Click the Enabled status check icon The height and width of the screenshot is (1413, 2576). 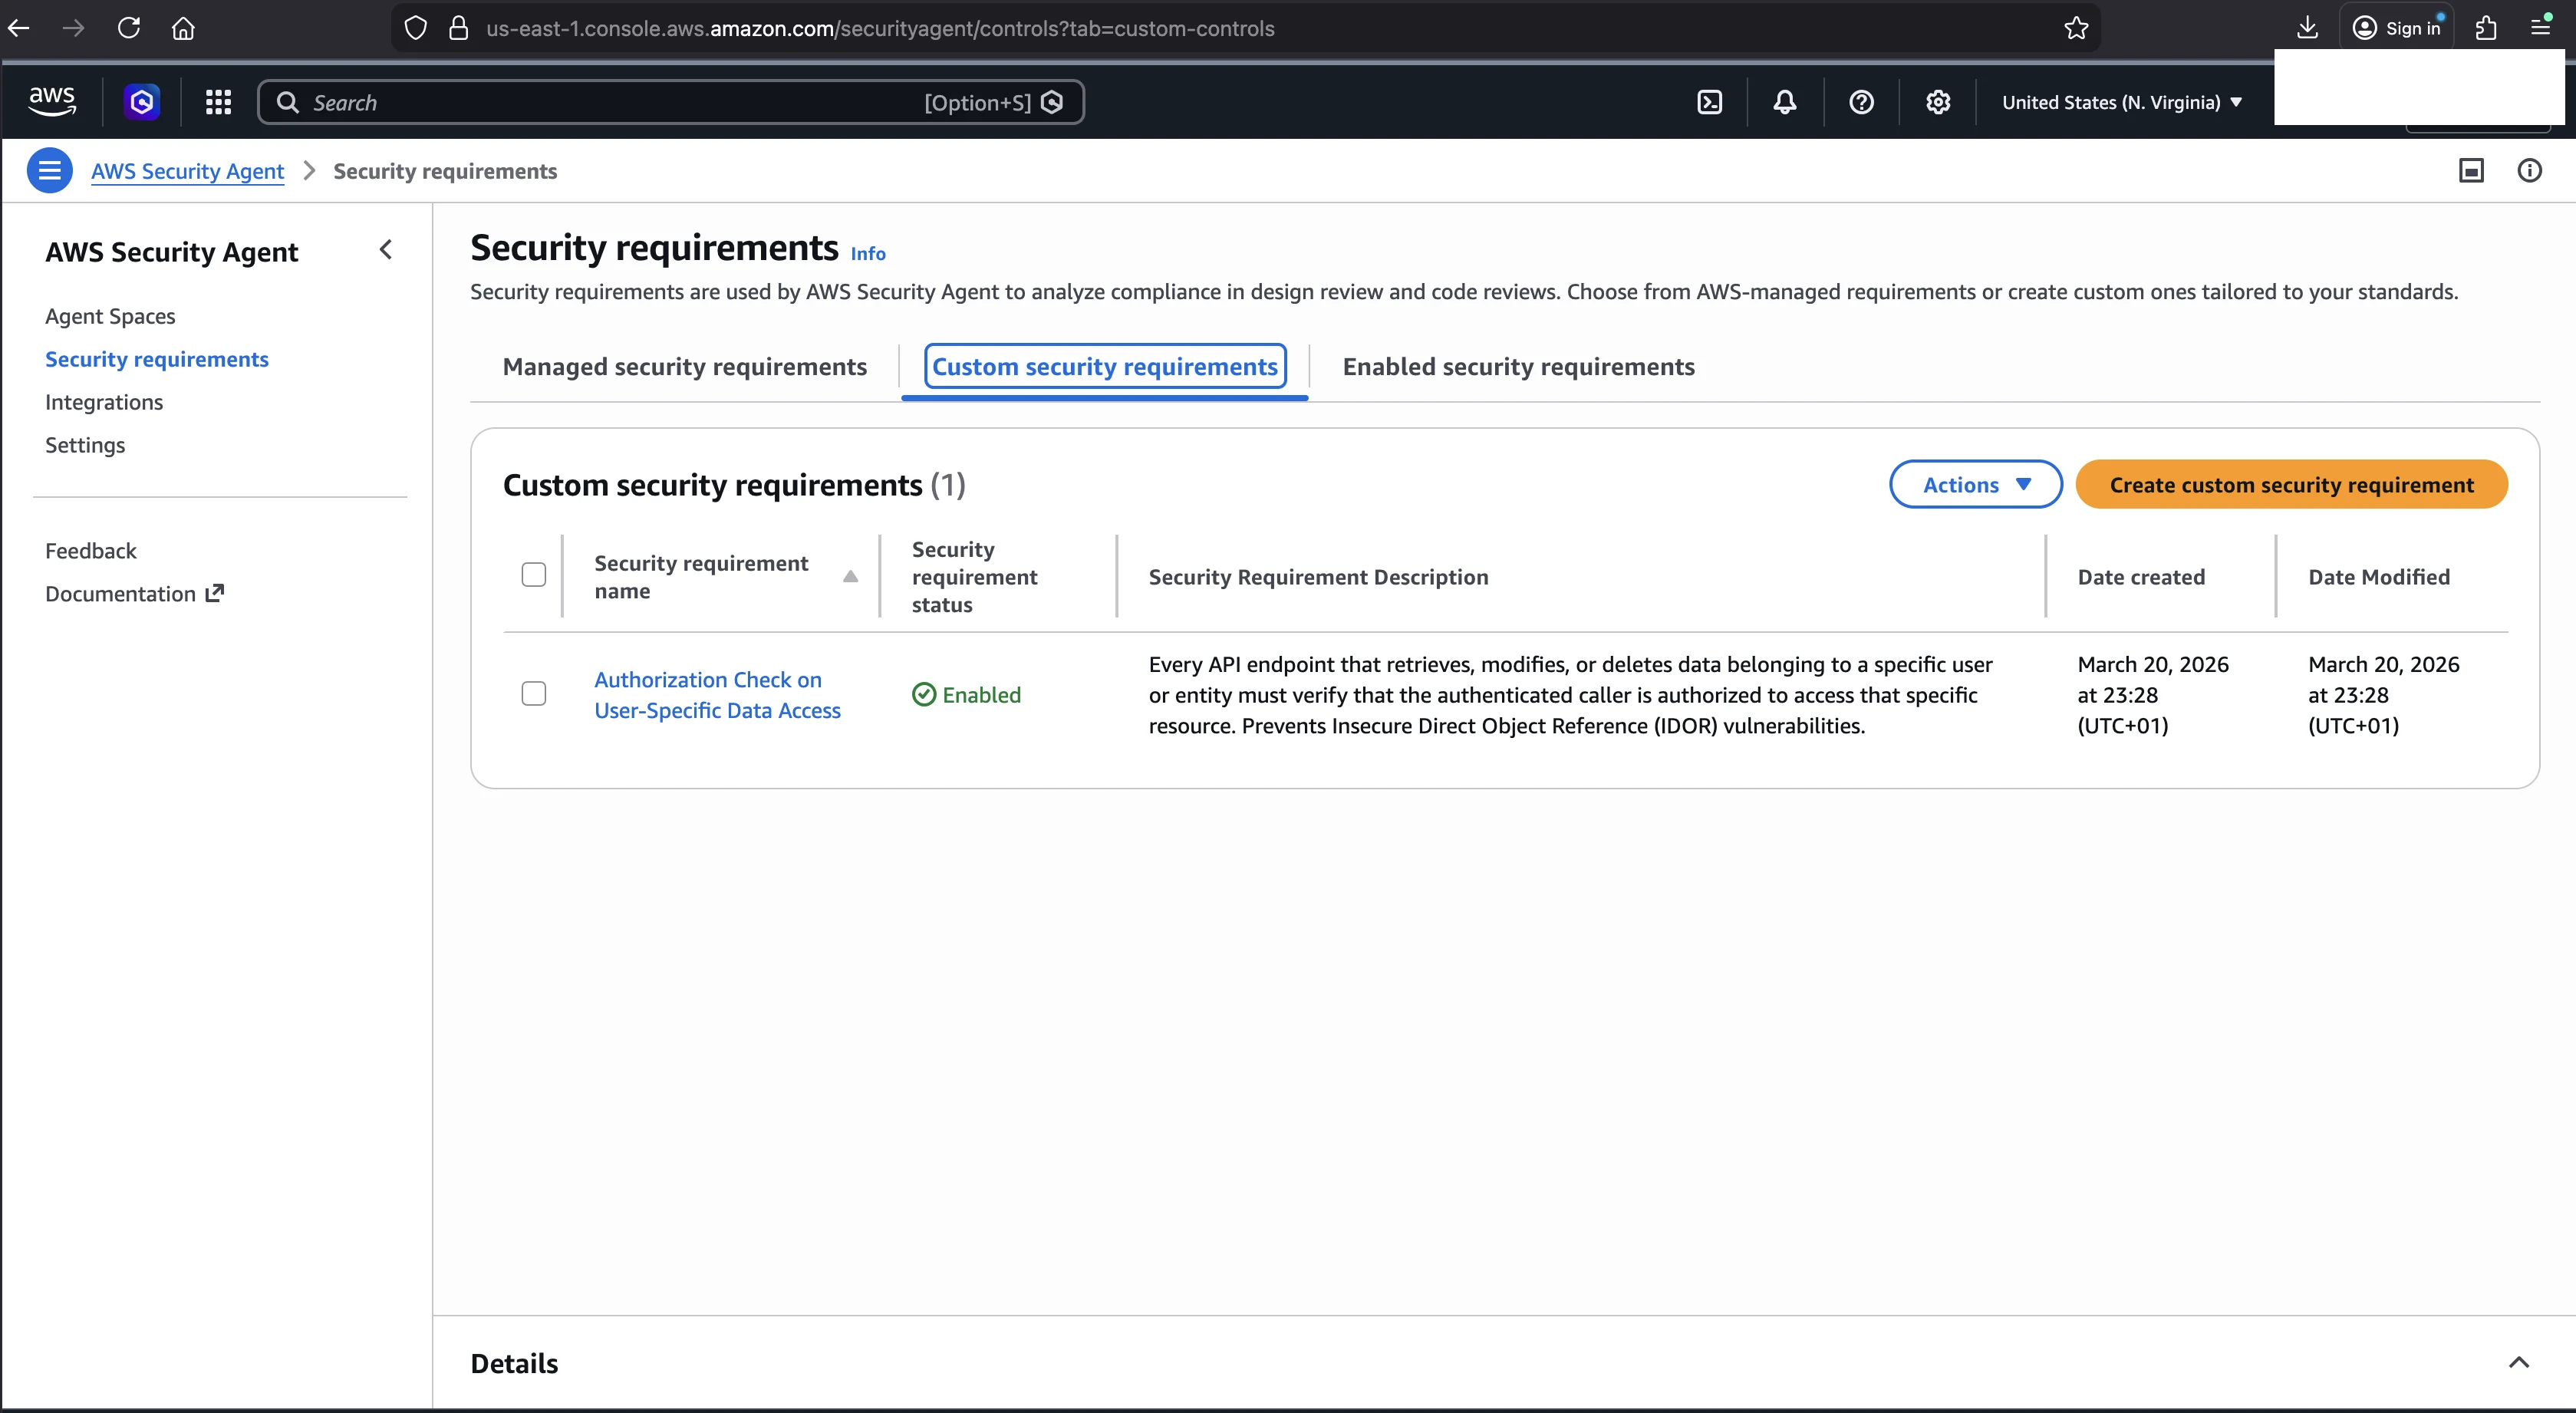pyautogui.click(x=924, y=694)
